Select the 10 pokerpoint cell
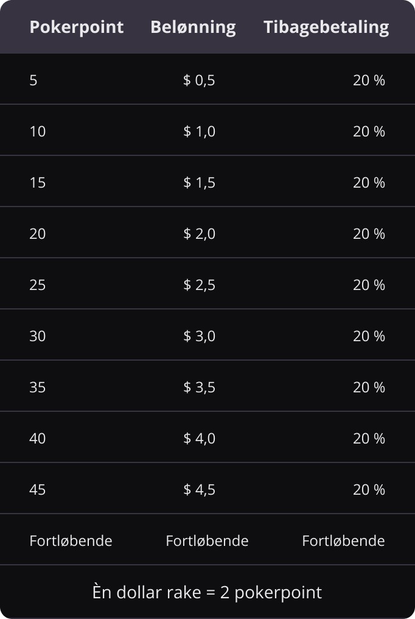Image resolution: width=415 pixels, height=619 pixels. pos(38,131)
